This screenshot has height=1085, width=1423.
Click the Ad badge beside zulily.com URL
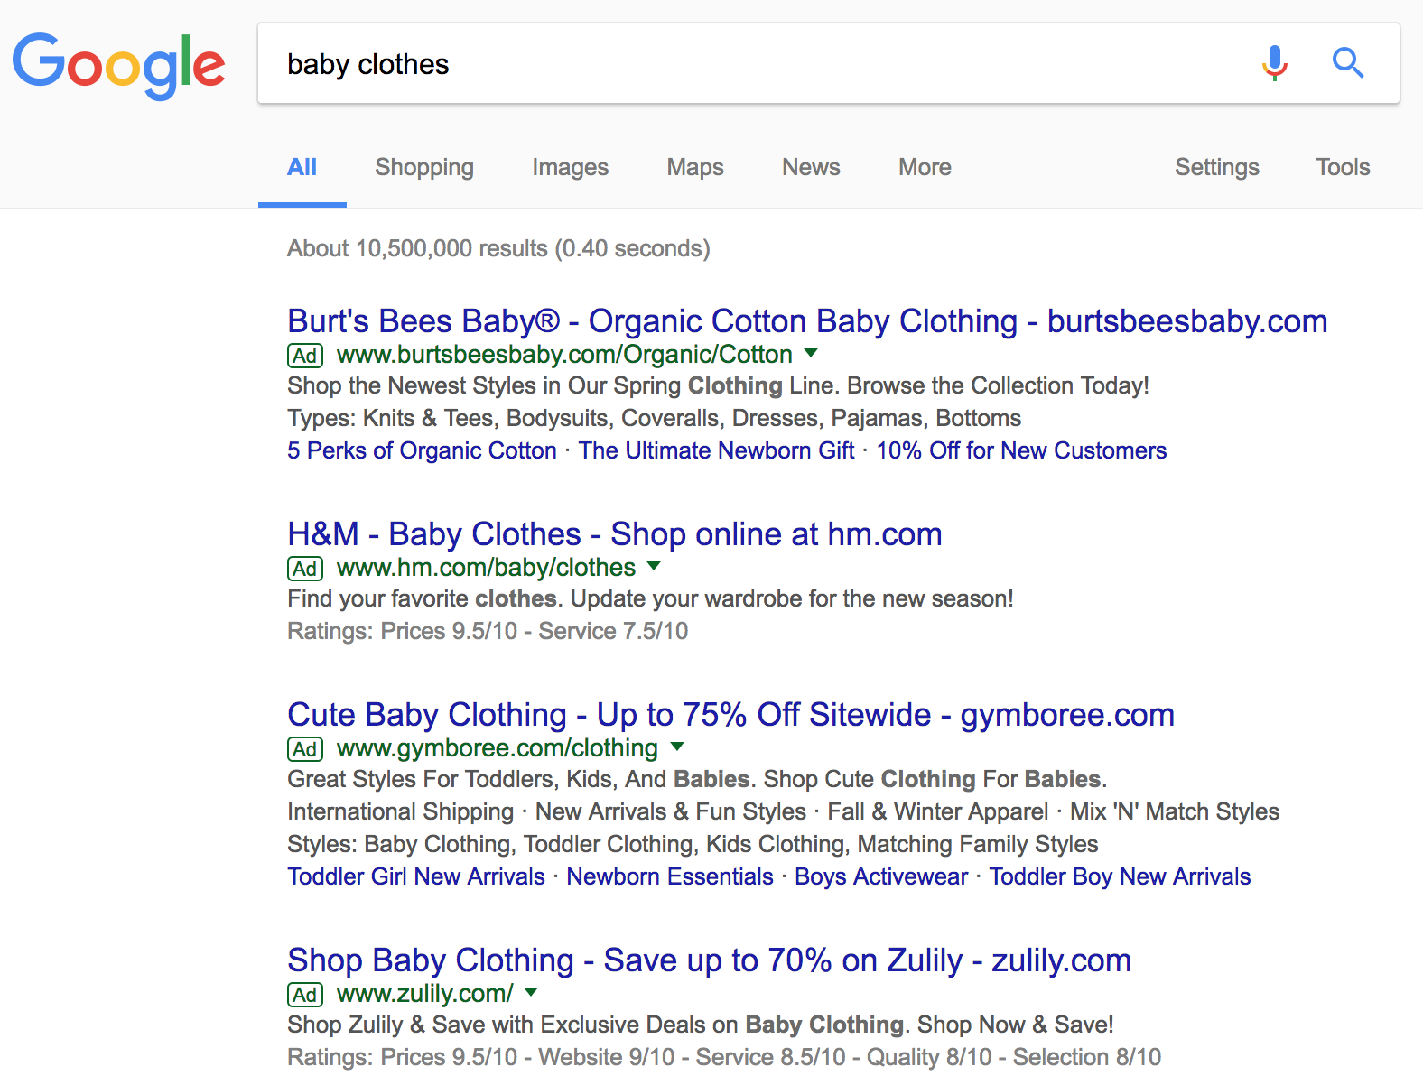coord(305,995)
